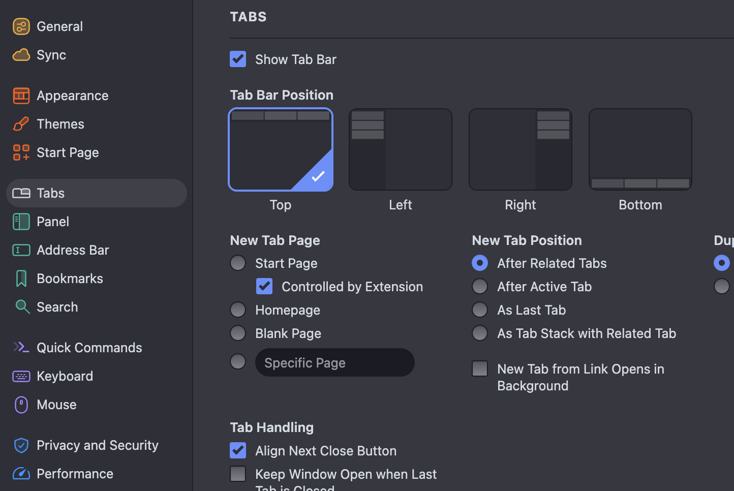Viewport: 734px width, 491px height.
Task: Open Bookmarks settings label
Action: (70, 279)
